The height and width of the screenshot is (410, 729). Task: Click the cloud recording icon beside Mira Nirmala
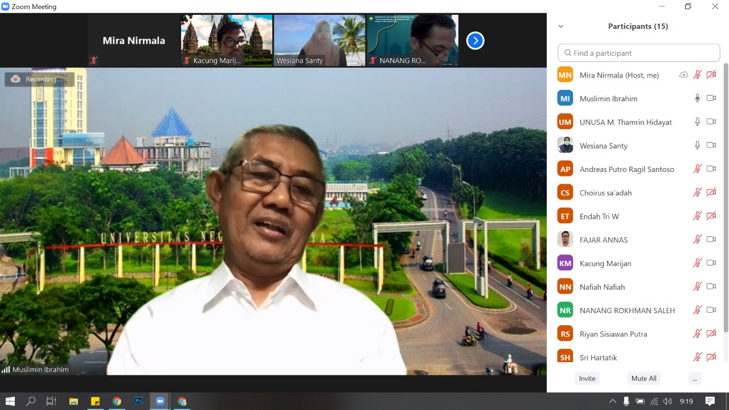pyautogui.click(x=683, y=75)
